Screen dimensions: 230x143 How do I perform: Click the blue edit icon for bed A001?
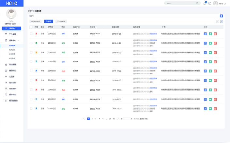click(205, 34)
